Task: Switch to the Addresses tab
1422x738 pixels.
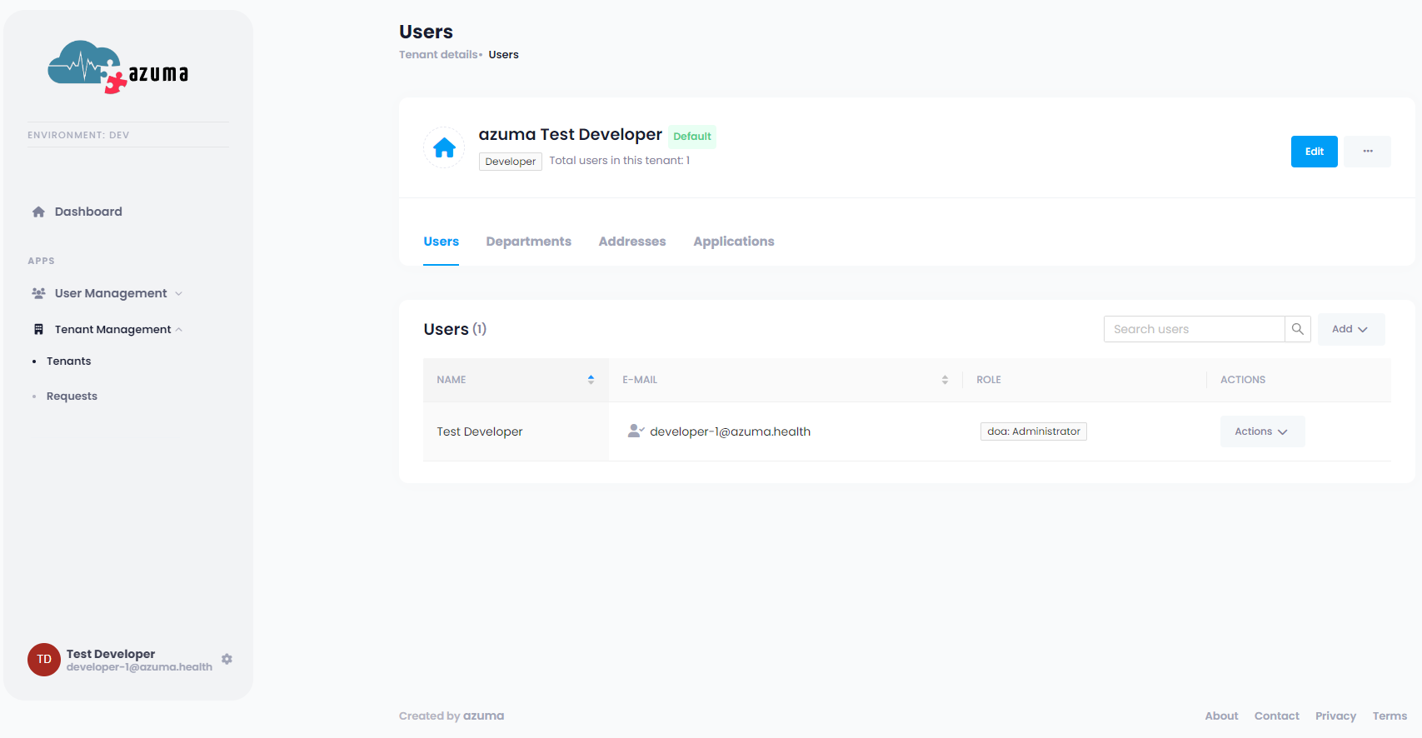Action: (632, 242)
